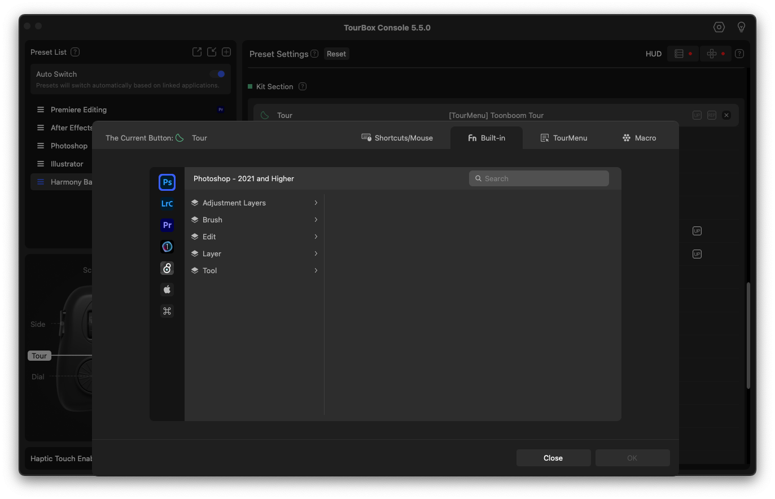Add a new preset with plus icon
This screenshot has width=775, height=499.
coord(226,52)
